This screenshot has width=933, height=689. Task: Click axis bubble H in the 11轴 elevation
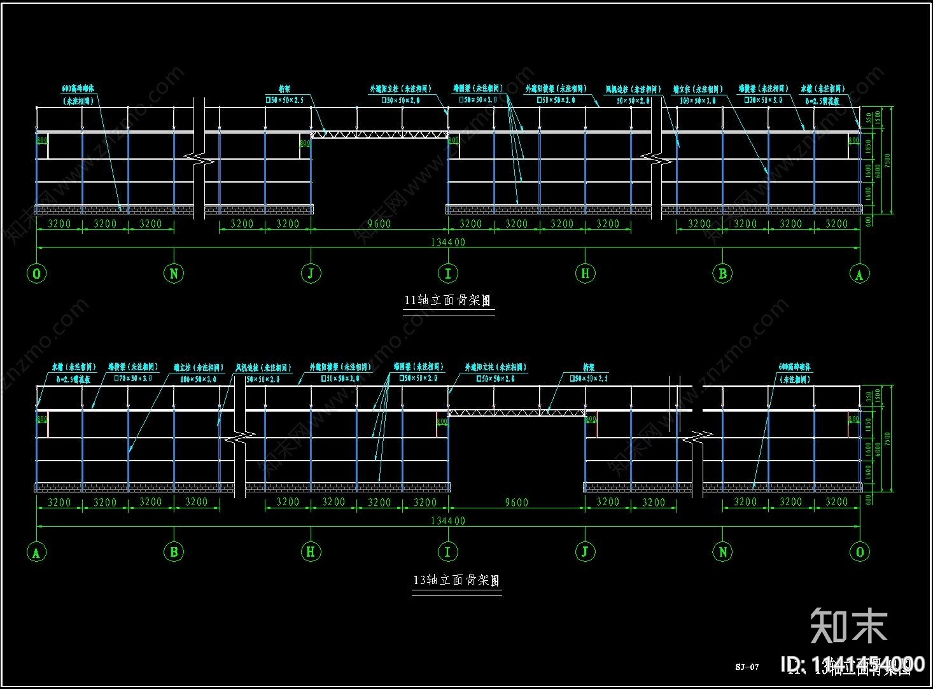pyautogui.click(x=585, y=274)
